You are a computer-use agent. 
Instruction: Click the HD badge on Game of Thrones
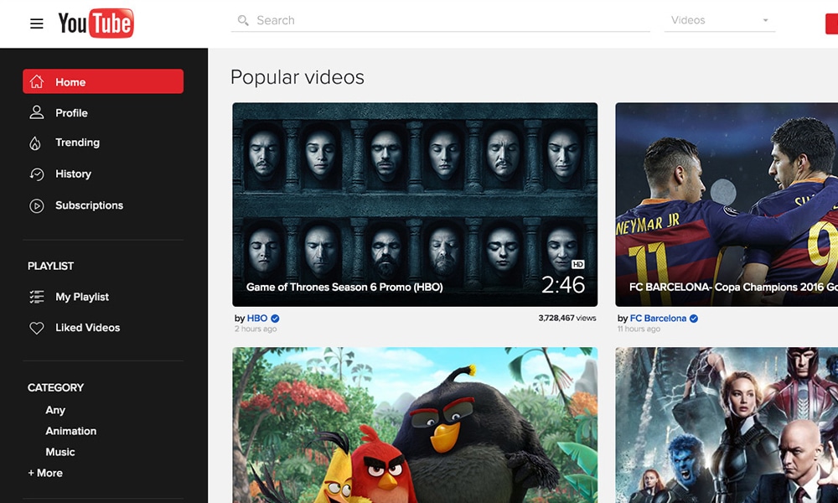[577, 264]
